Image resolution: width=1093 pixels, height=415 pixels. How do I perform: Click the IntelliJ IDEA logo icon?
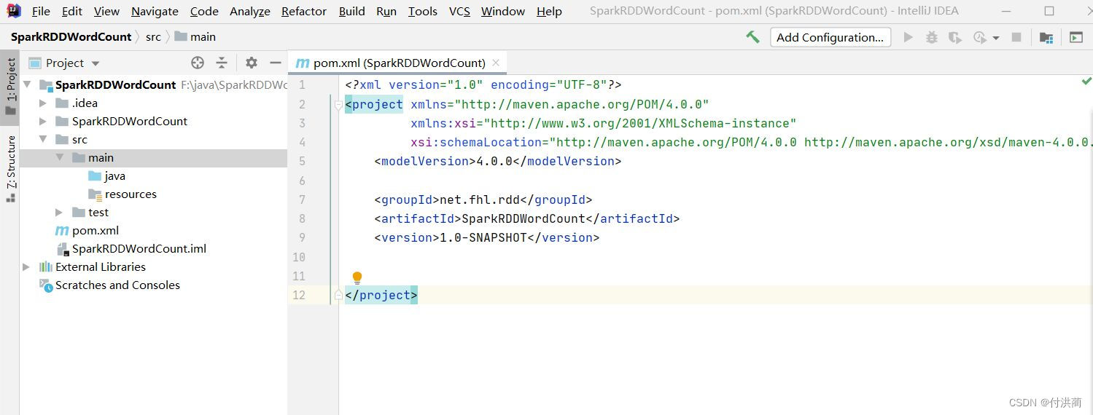point(14,11)
